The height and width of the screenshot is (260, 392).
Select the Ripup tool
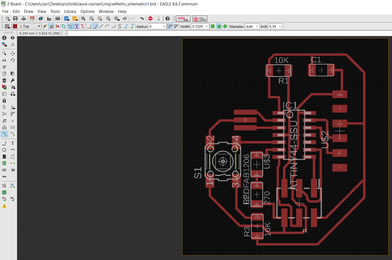[13, 134]
